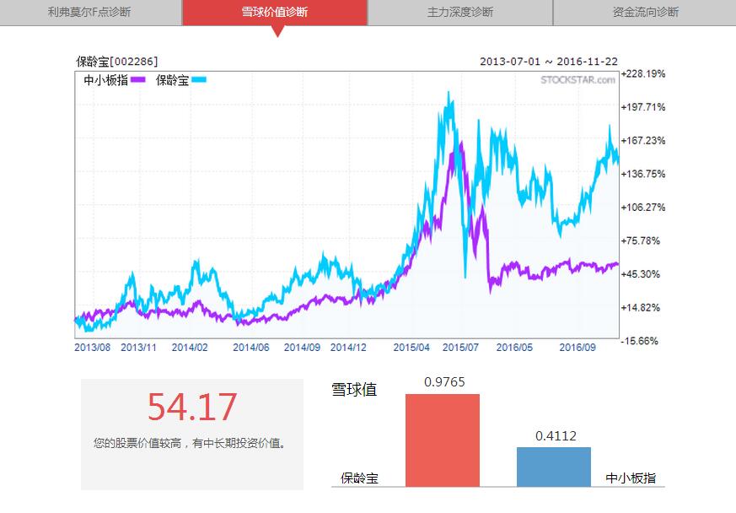Click the 2016/05 date label

click(514, 348)
